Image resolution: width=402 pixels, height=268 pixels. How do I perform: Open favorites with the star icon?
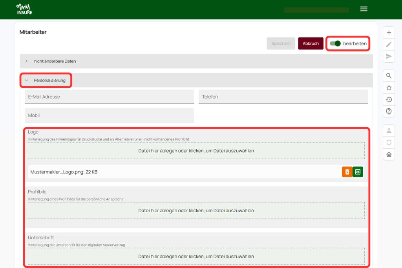(x=389, y=88)
